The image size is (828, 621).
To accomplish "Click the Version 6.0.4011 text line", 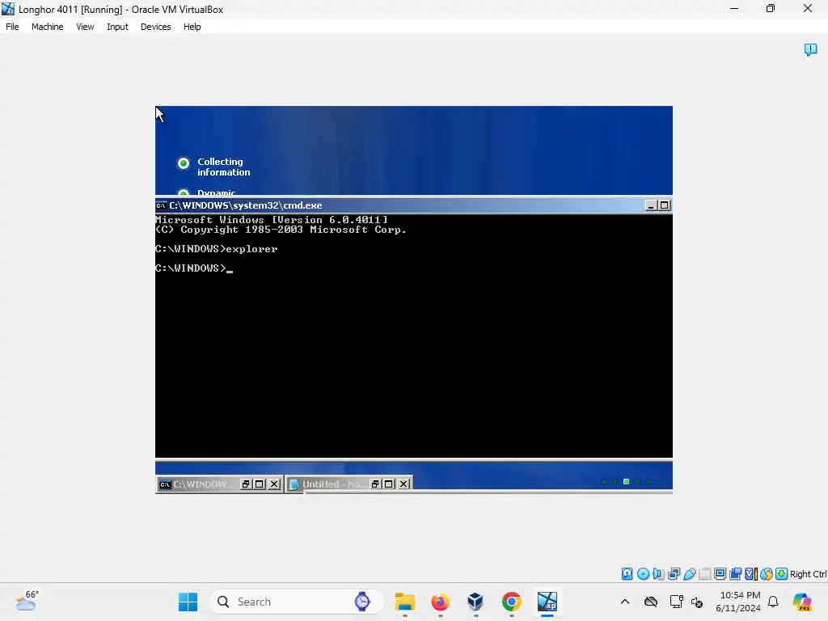I will pos(272,220).
